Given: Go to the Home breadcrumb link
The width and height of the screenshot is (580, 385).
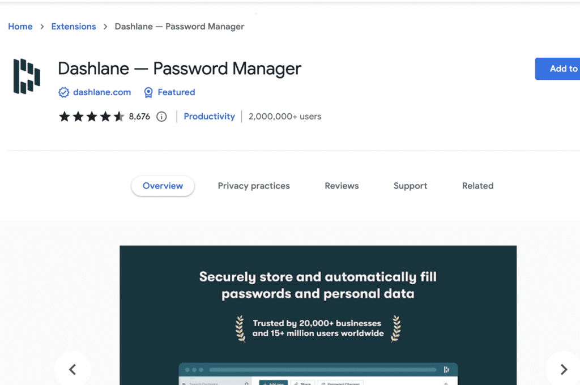Looking at the screenshot, I should (20, 27).
